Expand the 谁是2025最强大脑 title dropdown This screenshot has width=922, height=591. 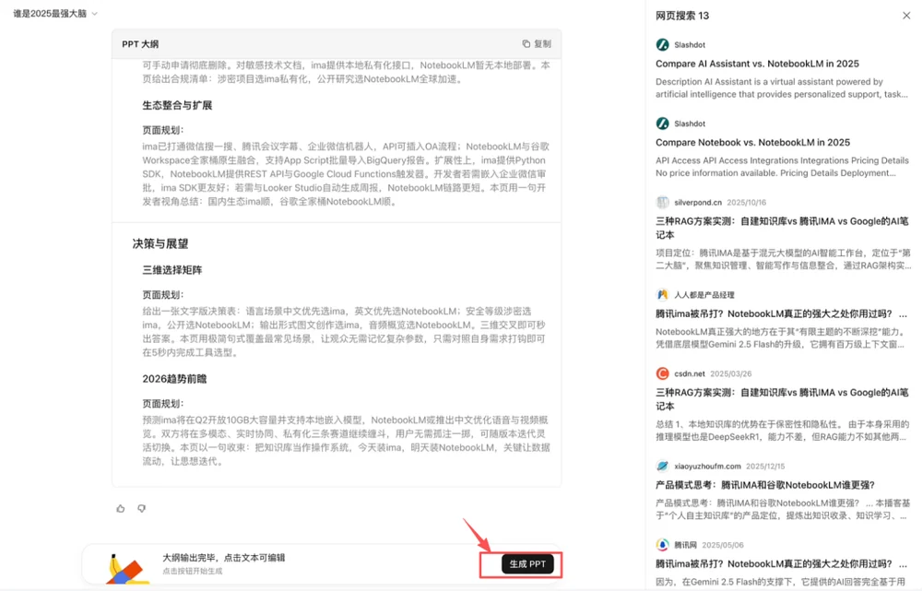coord(95,14)
